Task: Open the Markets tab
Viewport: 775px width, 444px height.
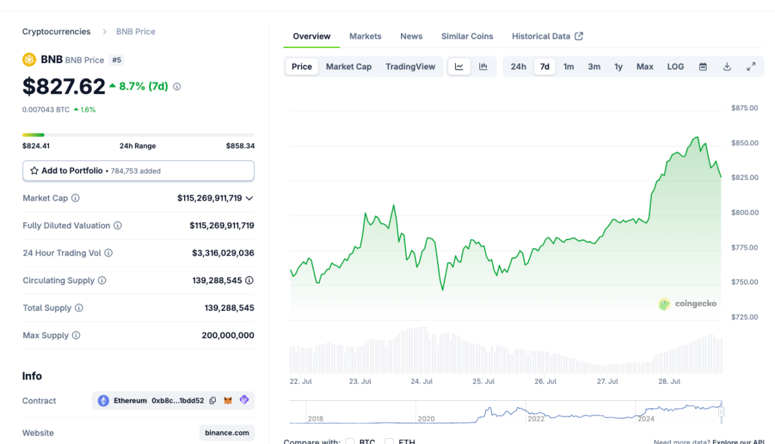Action: coord(366,36)
